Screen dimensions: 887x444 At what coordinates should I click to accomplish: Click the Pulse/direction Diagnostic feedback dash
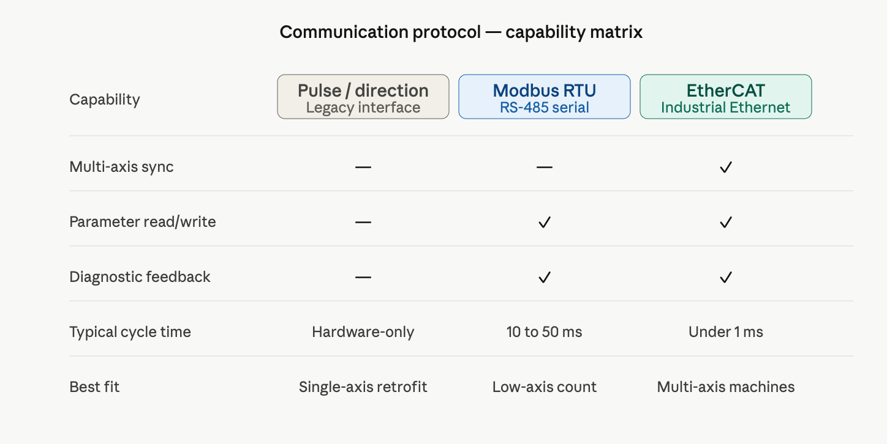363,277
